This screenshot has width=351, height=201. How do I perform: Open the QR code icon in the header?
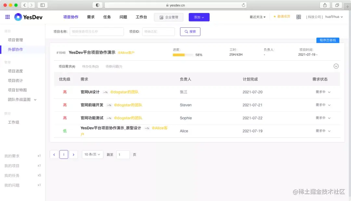(x=298, y=17)
